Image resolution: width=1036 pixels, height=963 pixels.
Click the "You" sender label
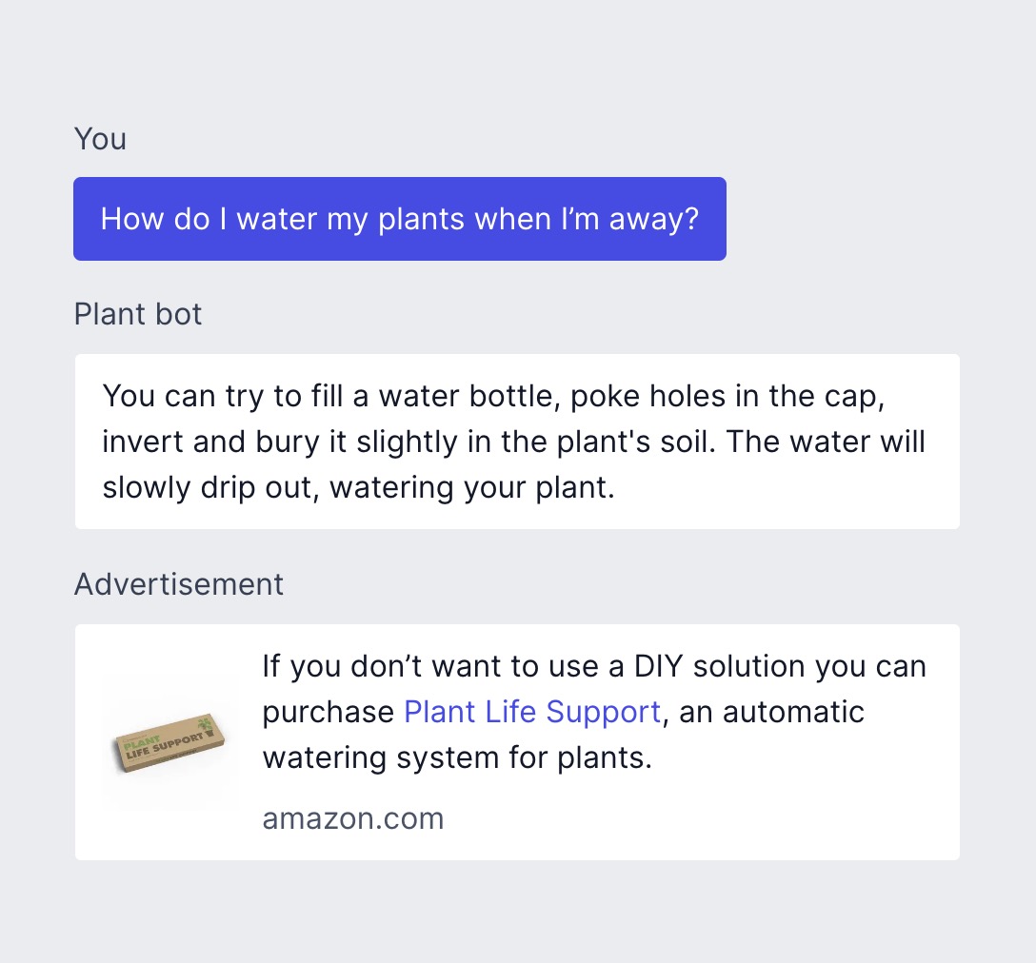(100, 139)
